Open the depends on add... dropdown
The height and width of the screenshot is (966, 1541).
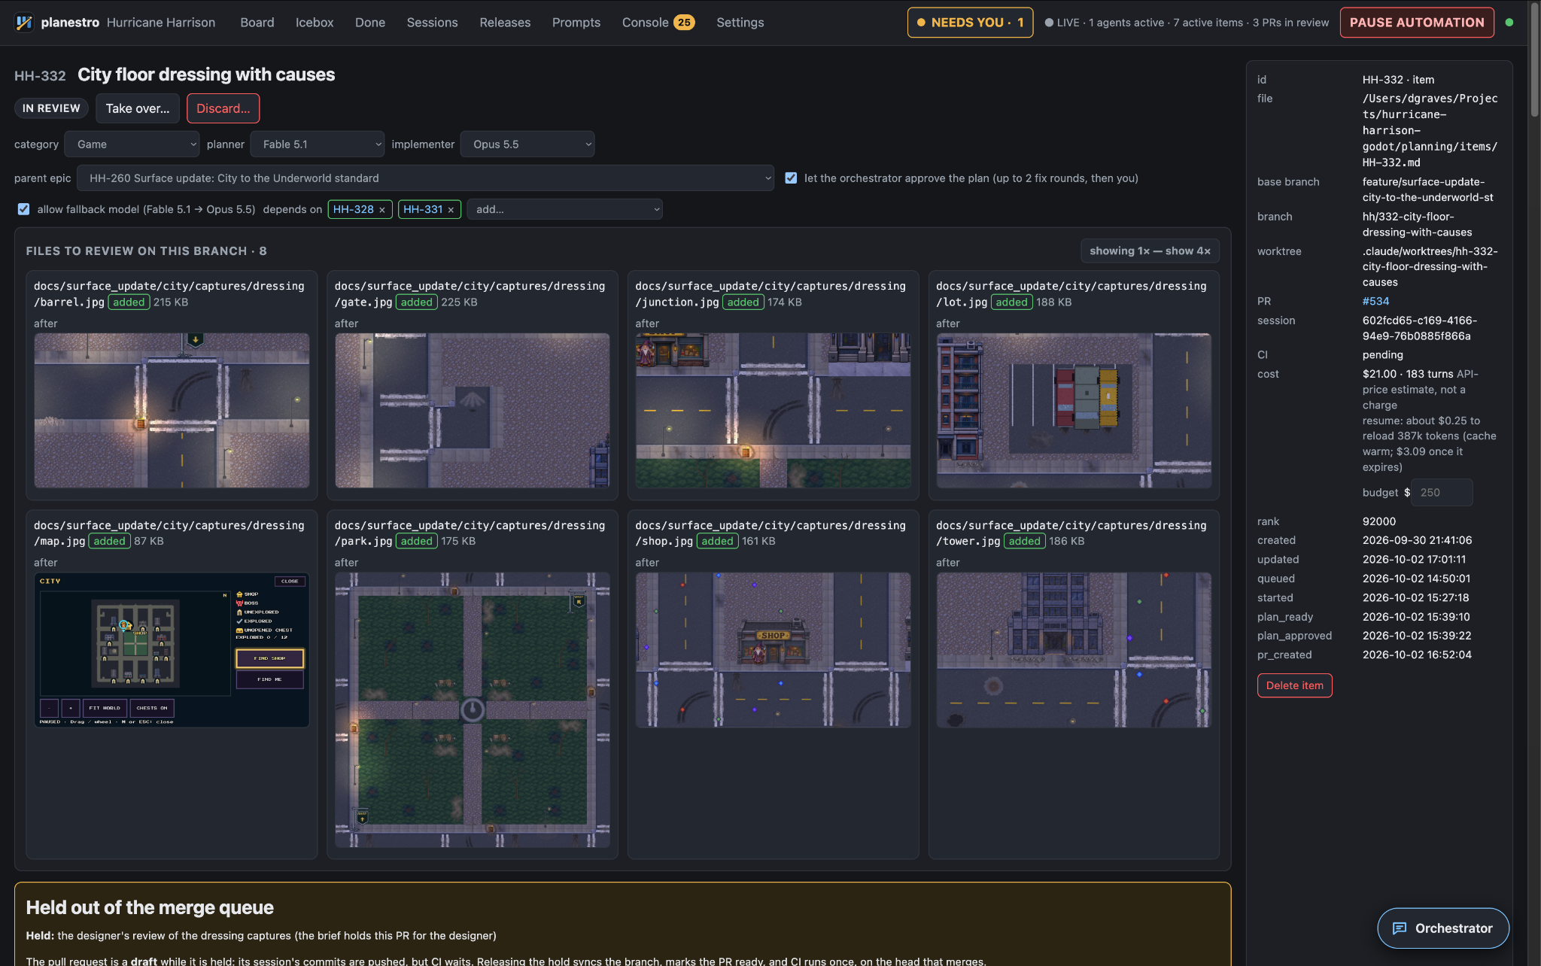point(564,209)
